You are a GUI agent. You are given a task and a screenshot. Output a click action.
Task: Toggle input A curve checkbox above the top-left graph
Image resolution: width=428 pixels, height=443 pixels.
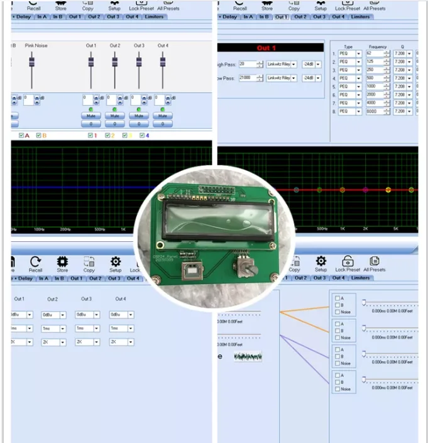click(21, 135)
